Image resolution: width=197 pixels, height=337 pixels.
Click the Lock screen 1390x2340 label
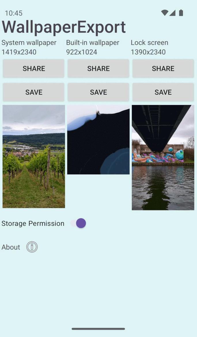pyautogui.click(x=149, y=47)
